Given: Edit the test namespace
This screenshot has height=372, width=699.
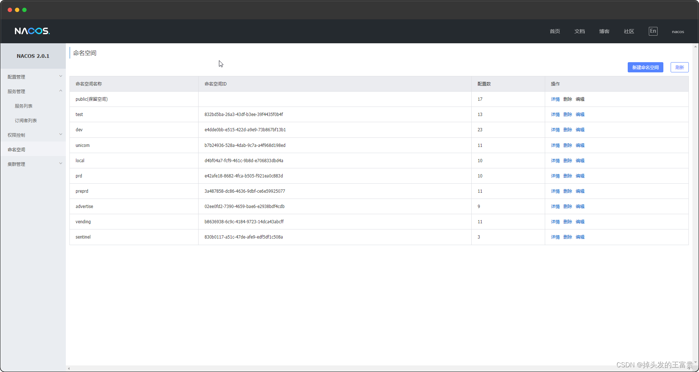Looking at the screenshot, I should click(580, 115).
